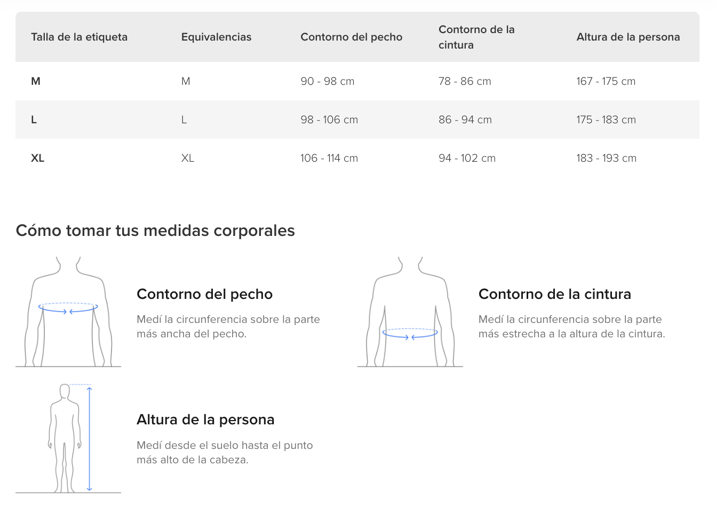The image size is (716, 506).
Task: Click the 'Talla de la etiqueta' column header
Action: [79, 37]
